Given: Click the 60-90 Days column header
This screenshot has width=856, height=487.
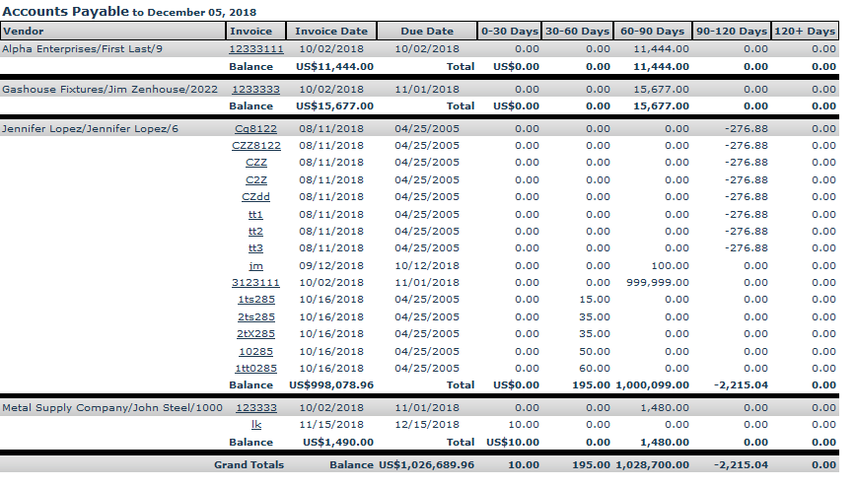Looking at the screenshot, I should [x=652, y=32].
